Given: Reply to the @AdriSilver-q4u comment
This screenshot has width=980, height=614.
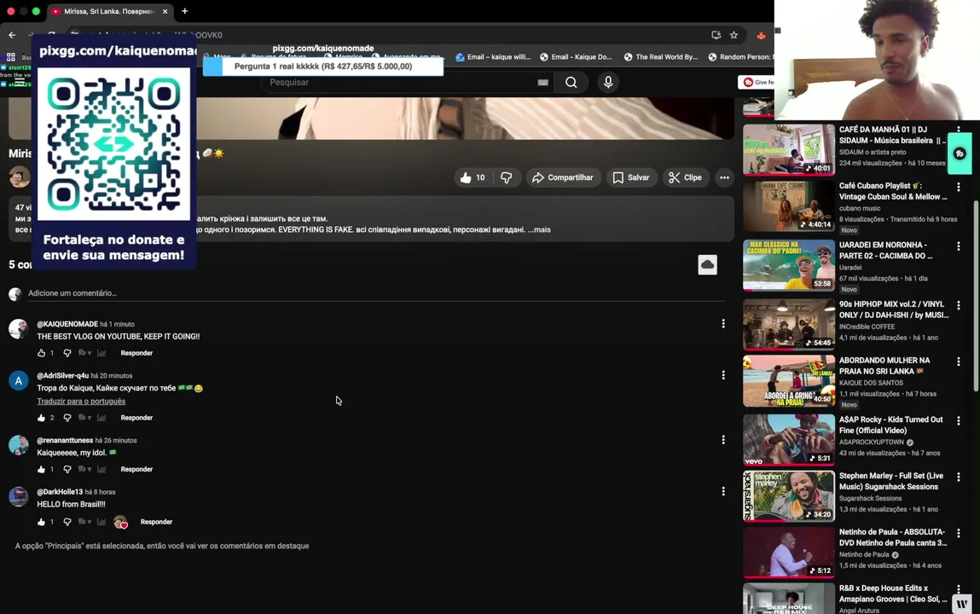Looking at the screenshot, I should 136,417.
